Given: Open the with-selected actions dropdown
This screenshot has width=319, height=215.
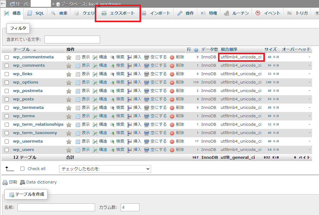Looking at the screenshot, I should (x=105, y=169).
